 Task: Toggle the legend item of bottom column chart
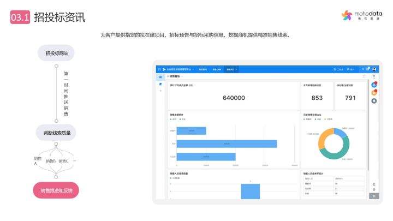[x=175, y=178]
